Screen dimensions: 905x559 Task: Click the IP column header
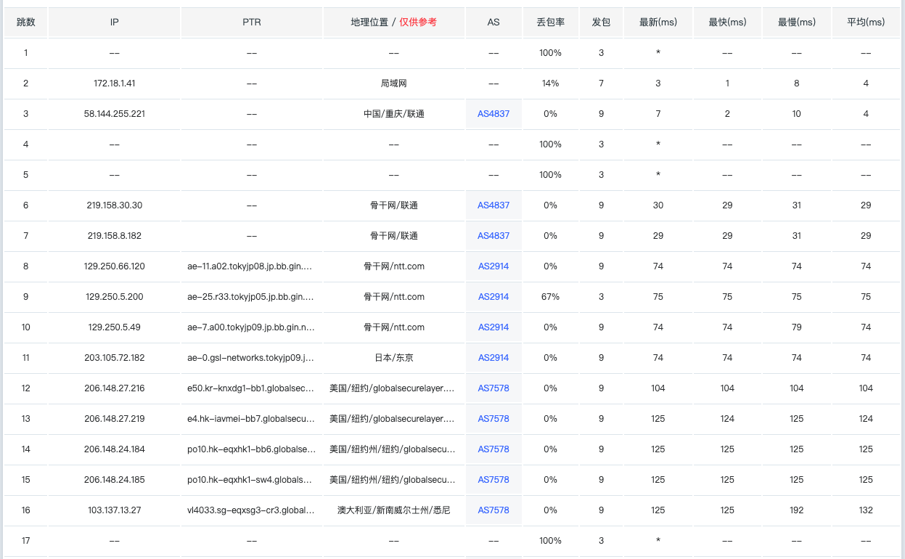click(x=115, y=23)
